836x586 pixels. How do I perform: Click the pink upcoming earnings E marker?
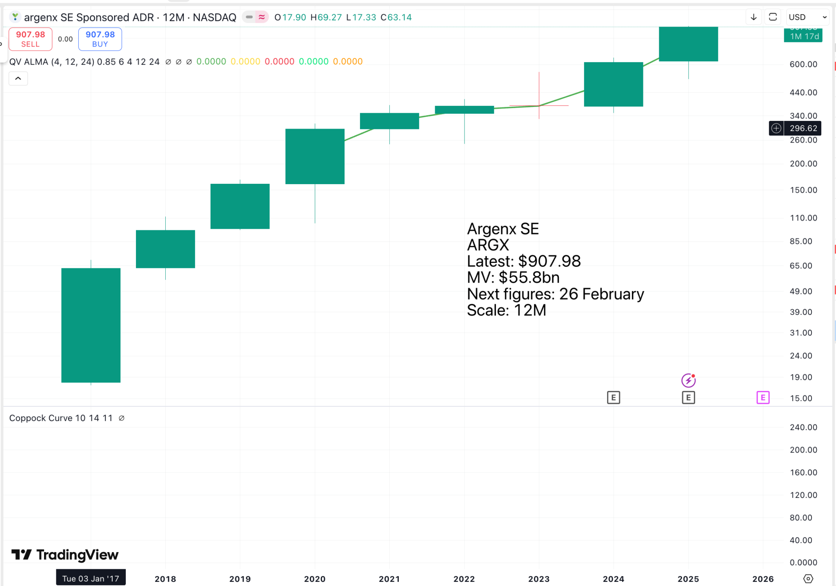coord(763,397)
